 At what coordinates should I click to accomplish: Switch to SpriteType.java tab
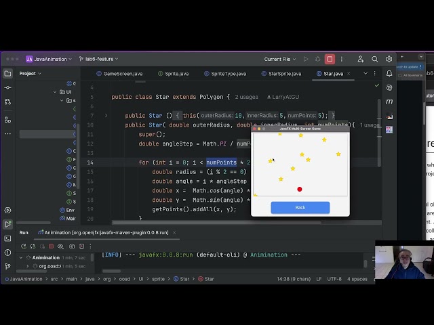[x=225, y=74]
